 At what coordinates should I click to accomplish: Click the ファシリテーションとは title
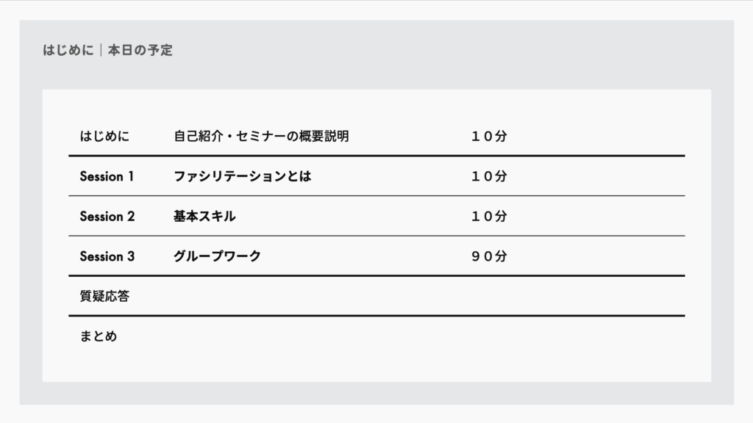point(243,176)
